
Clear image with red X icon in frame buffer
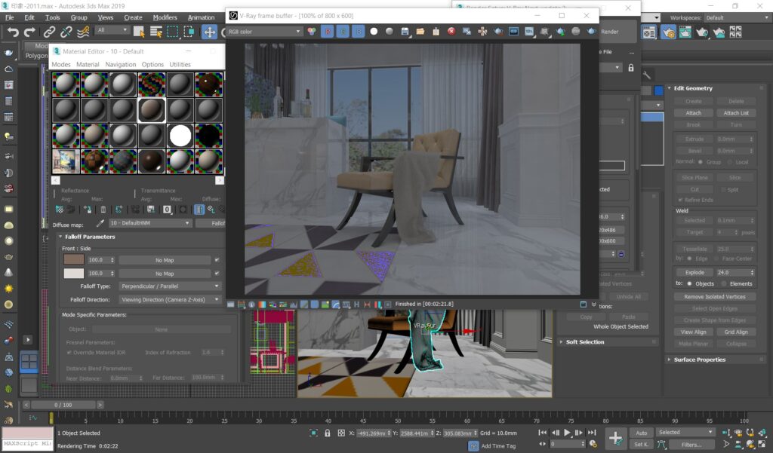(451, 32)
